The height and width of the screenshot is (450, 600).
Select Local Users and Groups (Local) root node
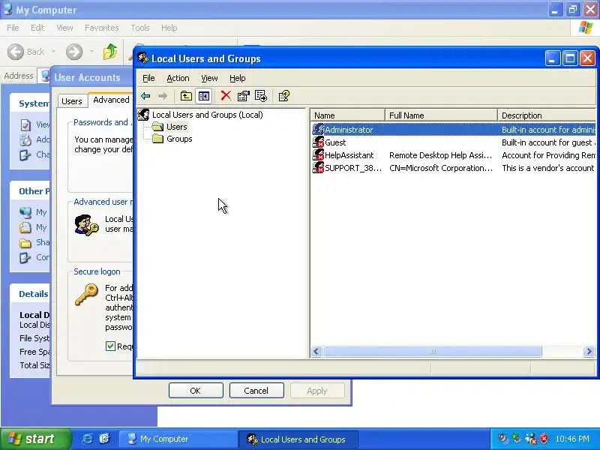[x=200, y=115]
